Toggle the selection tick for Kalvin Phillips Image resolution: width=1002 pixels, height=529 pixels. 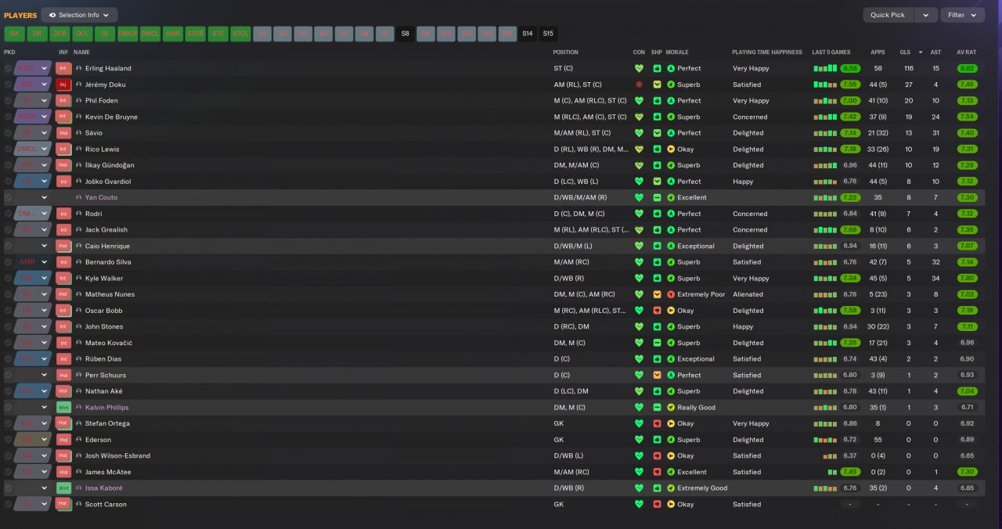(x=8, y=407)
